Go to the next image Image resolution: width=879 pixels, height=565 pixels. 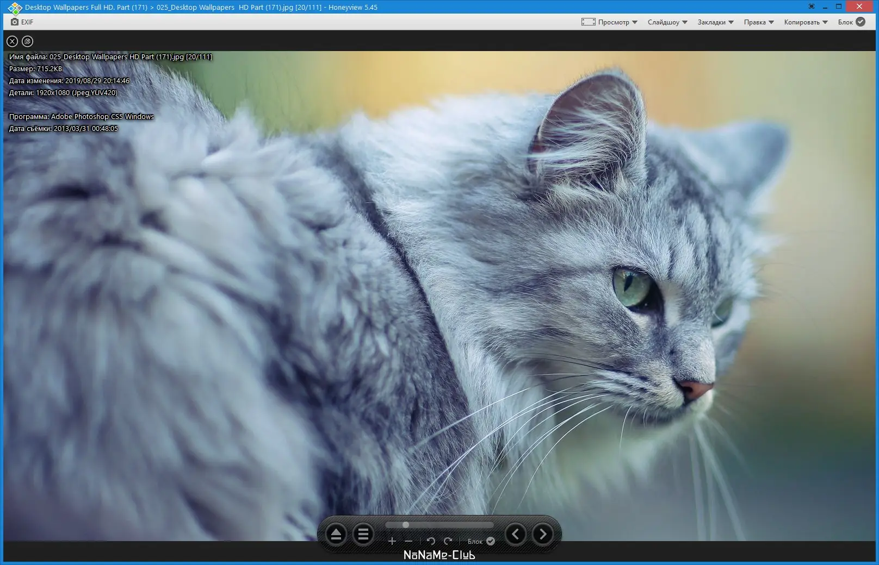click(x=543, y=535)
